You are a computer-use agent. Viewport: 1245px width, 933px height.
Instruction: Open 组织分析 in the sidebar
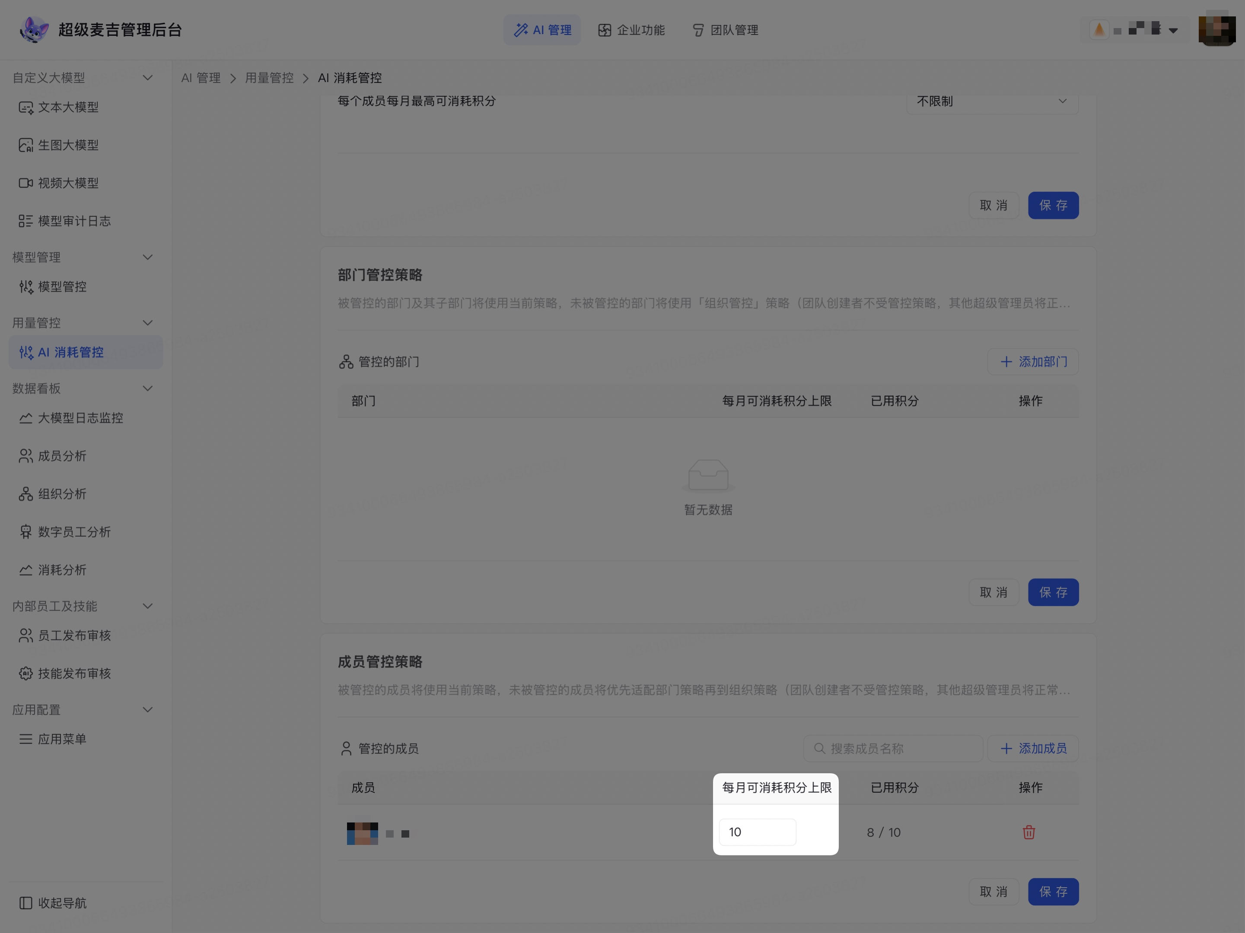(86, 494)
